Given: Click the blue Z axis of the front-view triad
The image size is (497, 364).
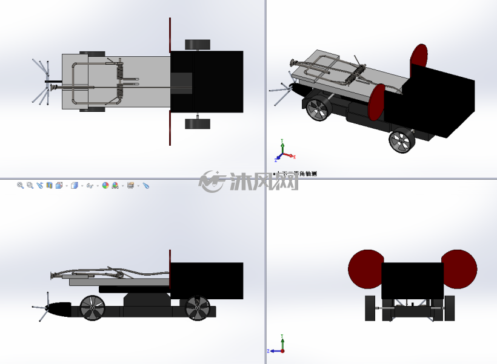Looking at the screenshot, I should tap(274, 351).
